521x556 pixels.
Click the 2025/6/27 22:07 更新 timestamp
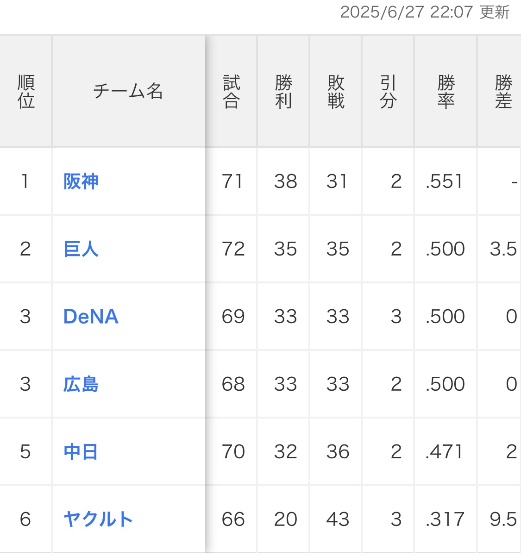coord(425,12)
